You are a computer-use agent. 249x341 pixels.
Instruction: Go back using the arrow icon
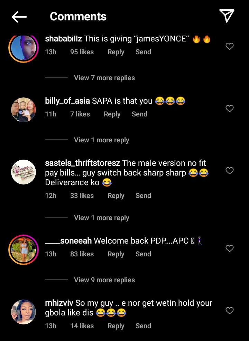point(19,17)
